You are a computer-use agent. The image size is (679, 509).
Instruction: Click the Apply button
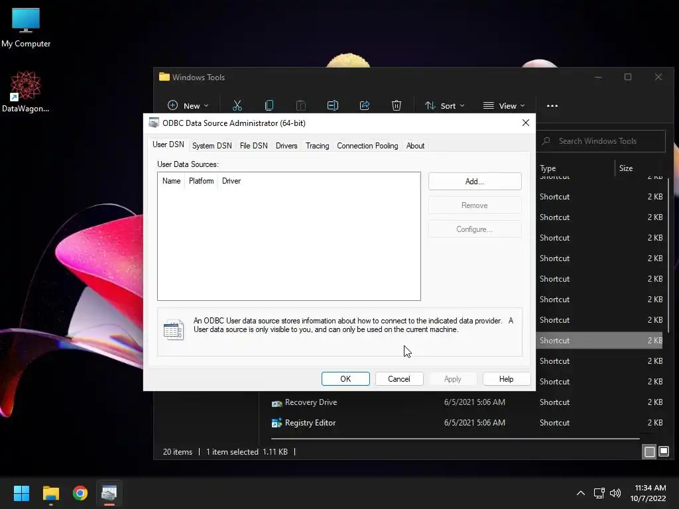click(452, 378)
